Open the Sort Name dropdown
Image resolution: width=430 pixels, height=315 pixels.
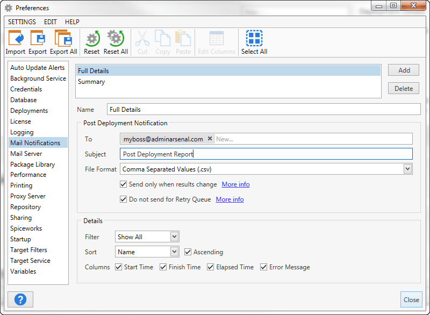(x=174, y=252)
